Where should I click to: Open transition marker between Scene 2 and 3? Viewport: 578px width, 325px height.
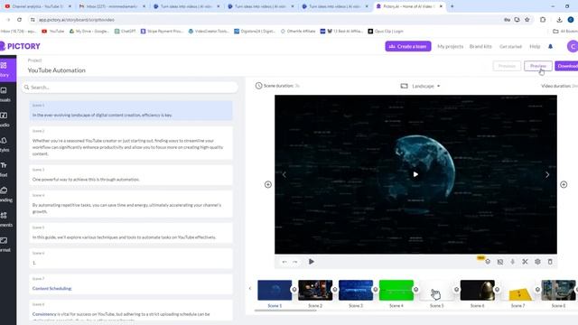pos(335,290)
